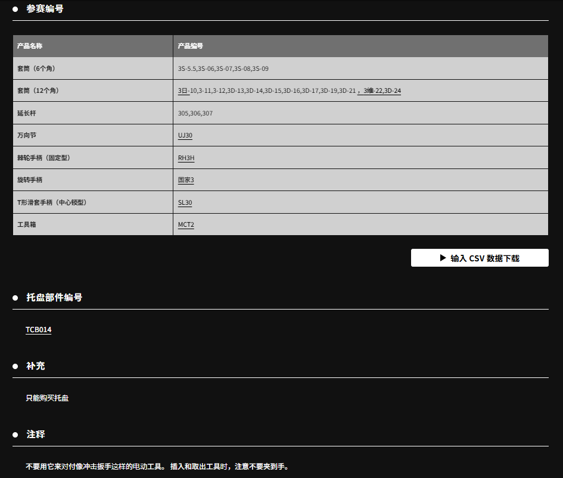Open the TCB014 tray part link
The width and height of the screenshot is (563, 478).
(38, 329)
